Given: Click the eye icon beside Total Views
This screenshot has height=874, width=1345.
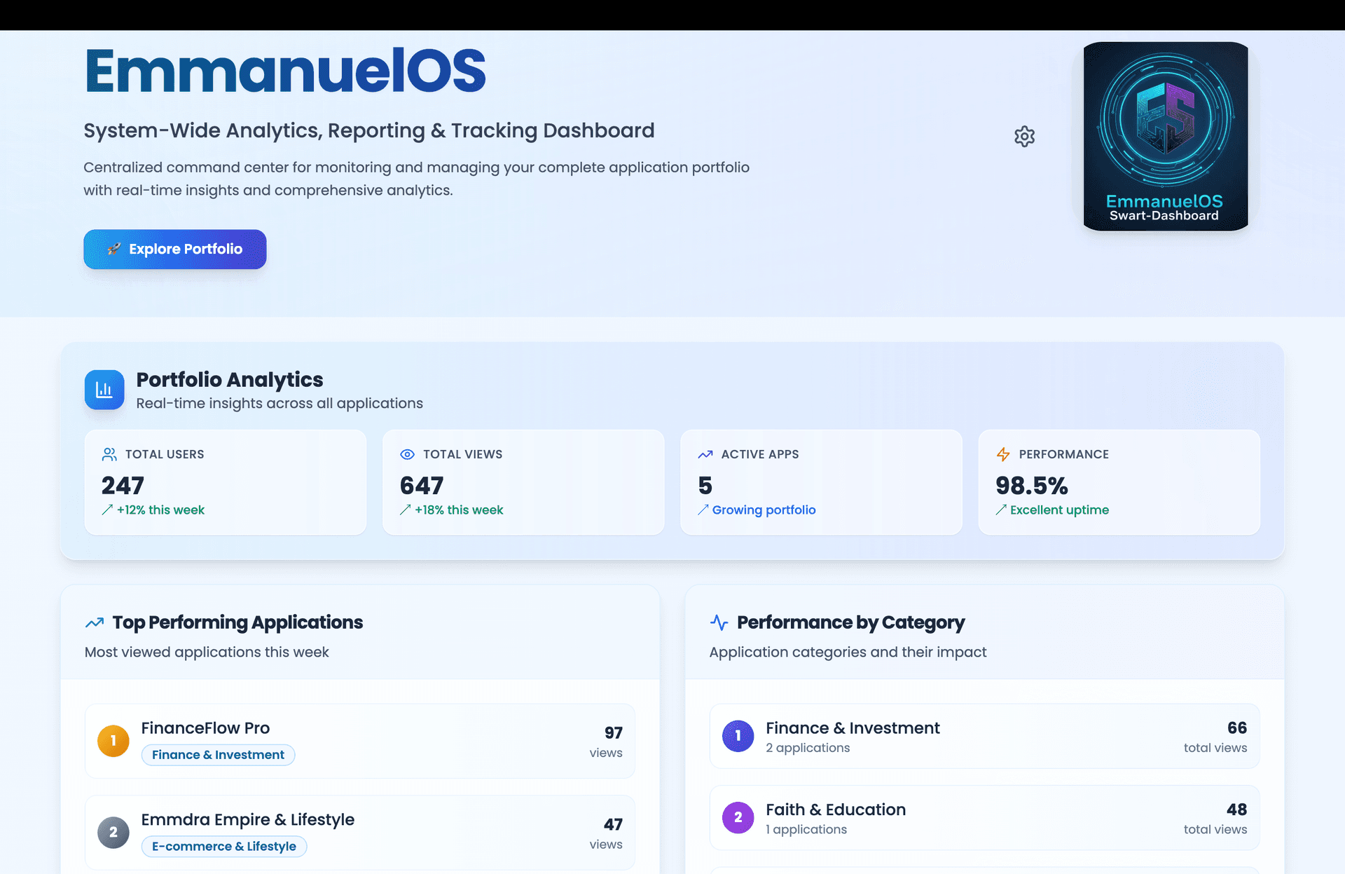Looking at the screenshot, I should pos(407,454).
